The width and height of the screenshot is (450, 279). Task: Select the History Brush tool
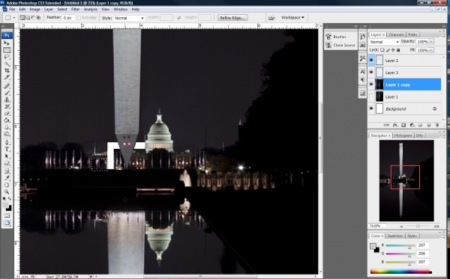click(7, 106)
